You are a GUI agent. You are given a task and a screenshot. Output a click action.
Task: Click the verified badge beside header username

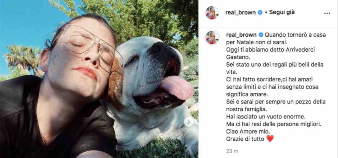[260, 12]
